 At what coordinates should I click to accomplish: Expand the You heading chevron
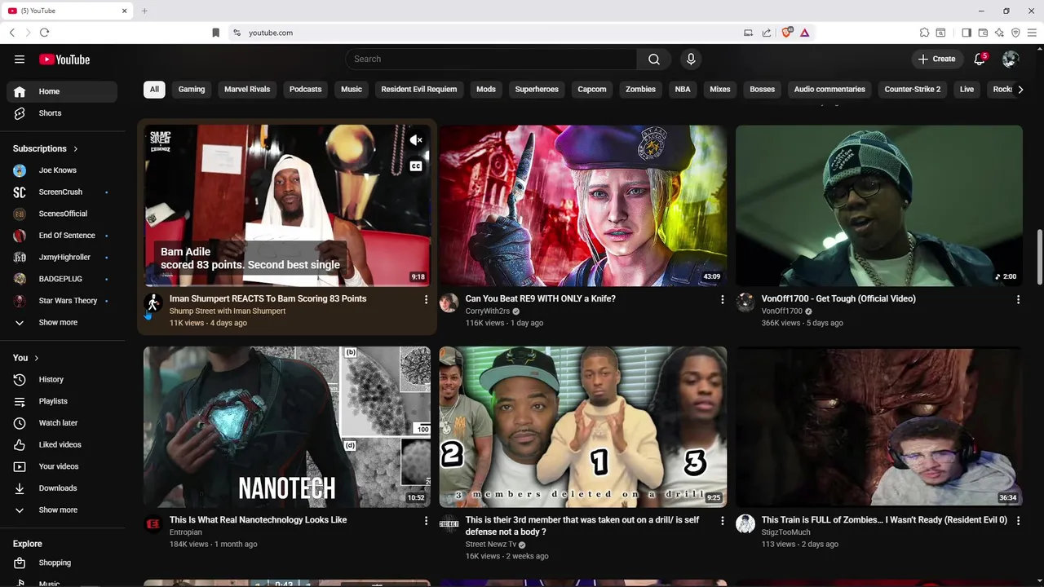click(36, 358)
